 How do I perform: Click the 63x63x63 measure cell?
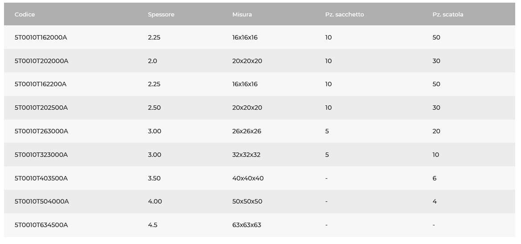tap(247, 225)
